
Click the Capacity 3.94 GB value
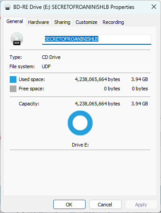(139, 104)
